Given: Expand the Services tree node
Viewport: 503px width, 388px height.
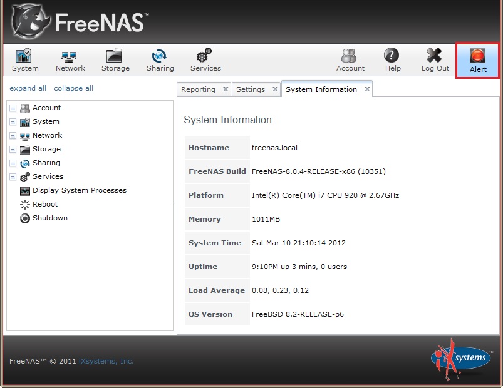Looking at the screenshot, I should click(x=13, y=177).
